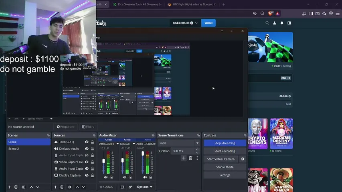Open Stake notifications bell
The image size is (342, 192).
[x=282, y=23]
